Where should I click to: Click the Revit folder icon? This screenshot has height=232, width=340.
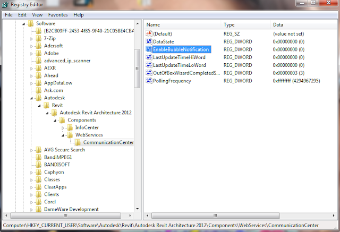click(x=46, y=105)
